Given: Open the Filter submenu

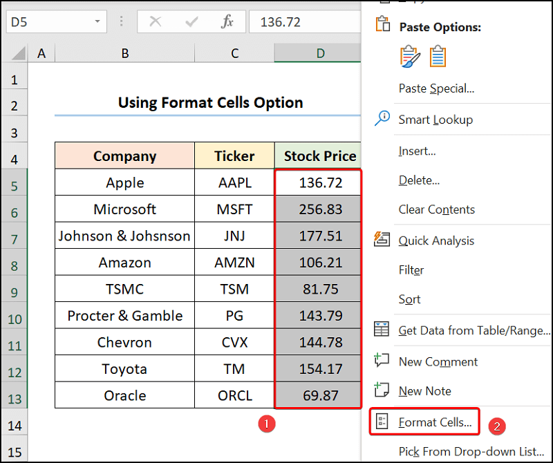Looking at the screenshot, I should [x=411, y=270].
